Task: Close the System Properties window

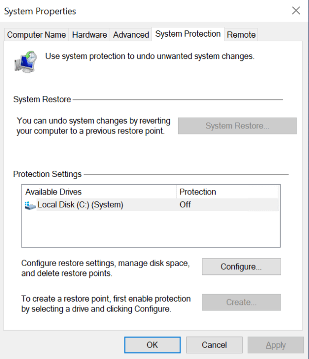Action: pos(296,10)
